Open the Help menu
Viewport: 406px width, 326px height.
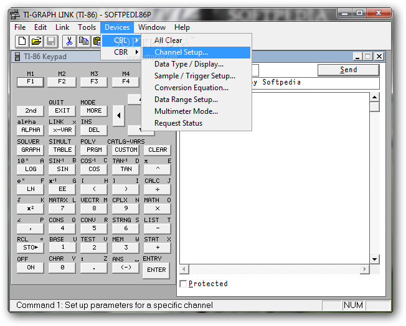pyautogui.click(x=182, y=27)
